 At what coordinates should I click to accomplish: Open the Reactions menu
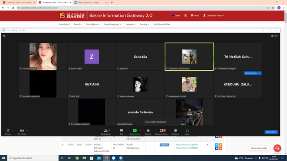(175, 131)
